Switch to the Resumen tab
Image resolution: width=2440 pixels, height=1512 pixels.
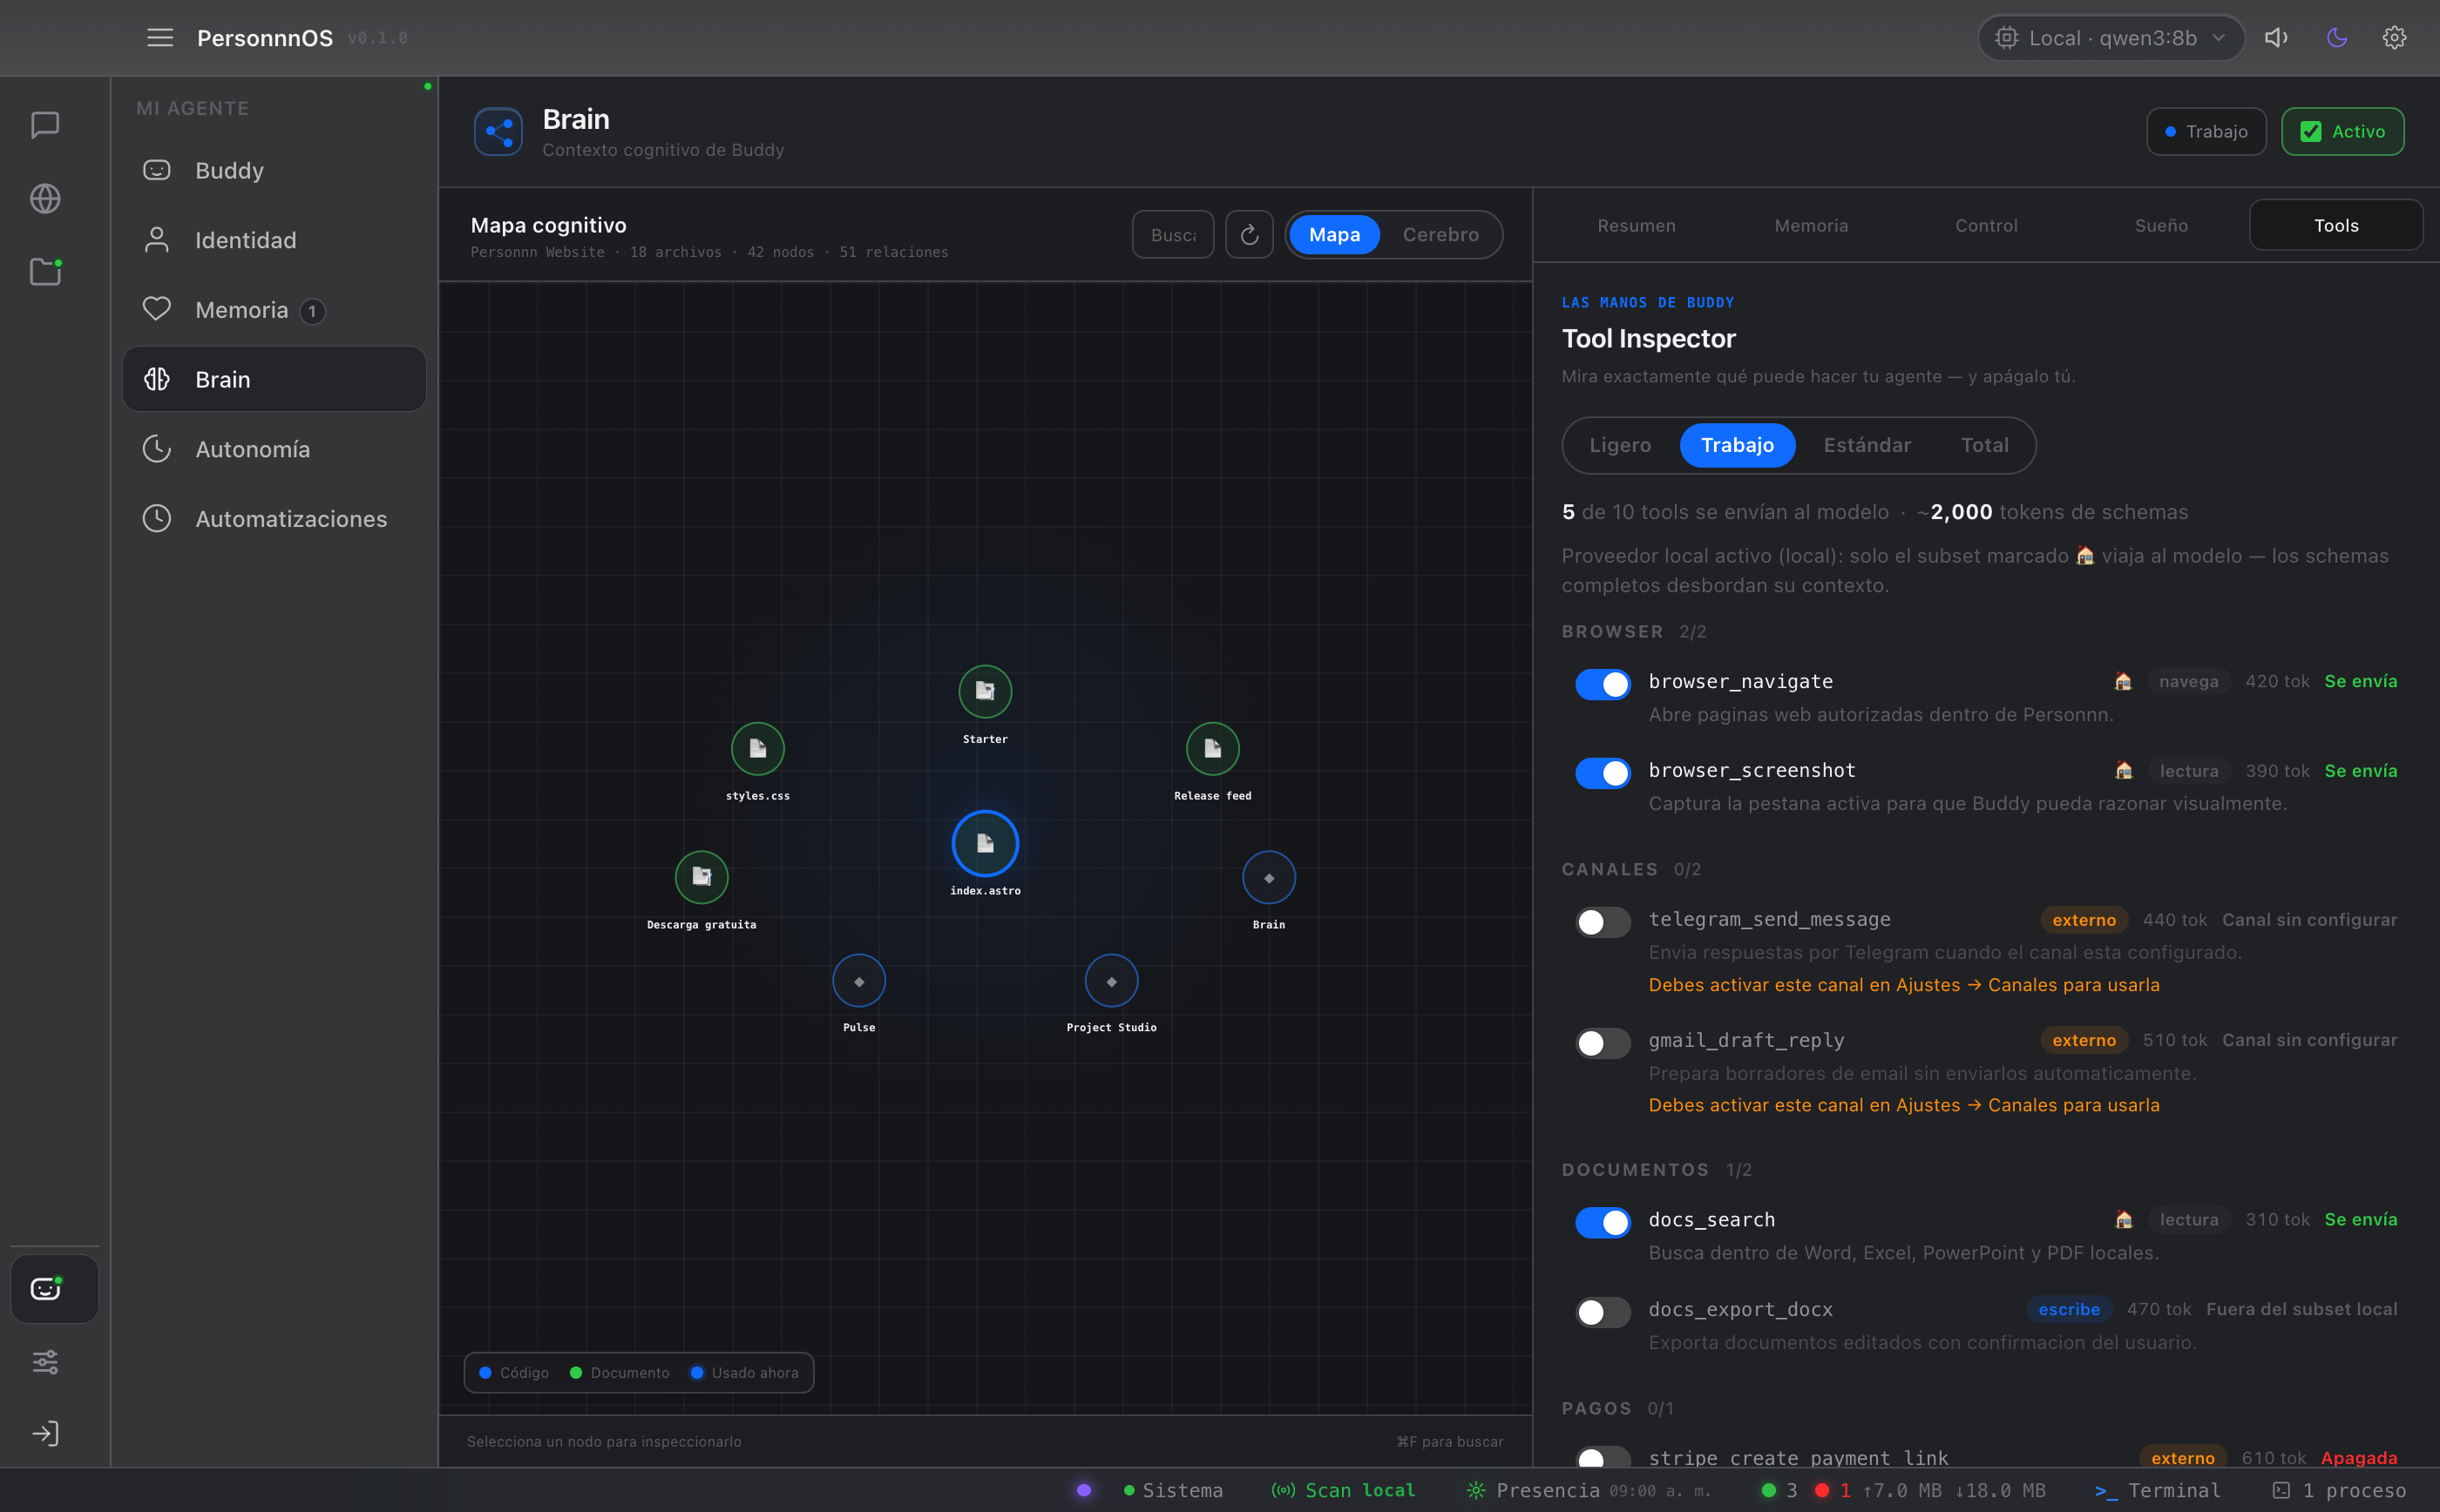tap(1636, 226)
